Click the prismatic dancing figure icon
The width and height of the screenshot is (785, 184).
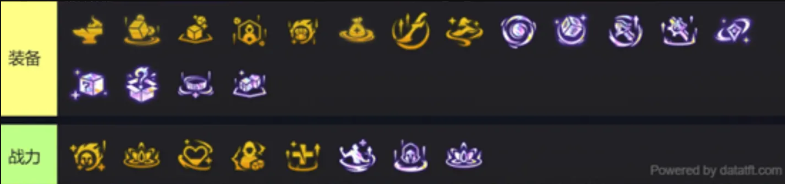click(x=357, y=156)
